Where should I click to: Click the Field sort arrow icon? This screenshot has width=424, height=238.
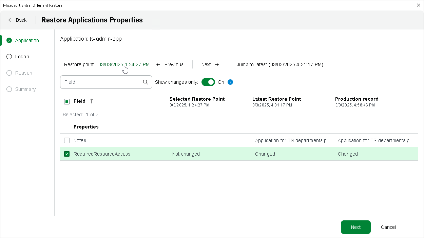click(x=92, y=101)
